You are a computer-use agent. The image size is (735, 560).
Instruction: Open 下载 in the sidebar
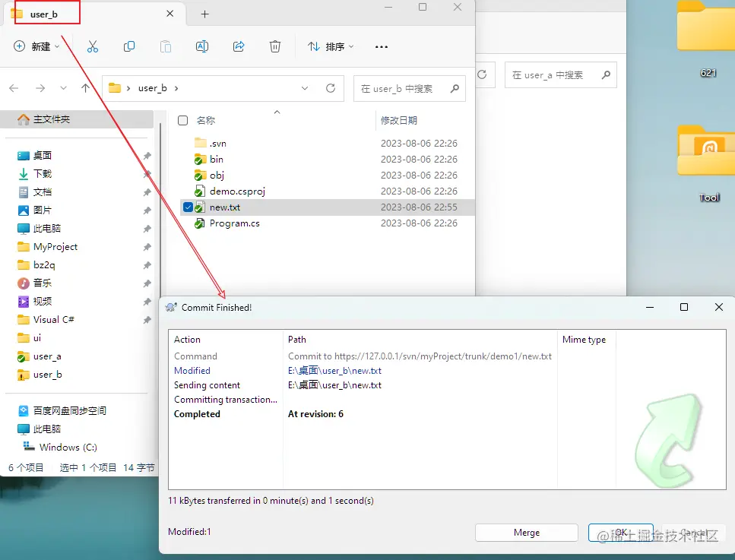coord(43,173)
